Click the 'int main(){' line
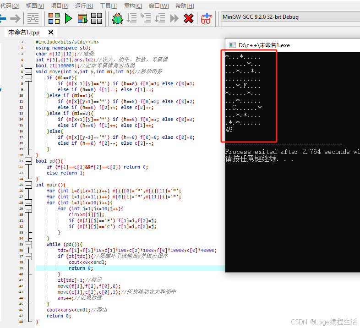The width and height of the screenshot is (360, 328). pyautogui.click(x=51, y=185)
